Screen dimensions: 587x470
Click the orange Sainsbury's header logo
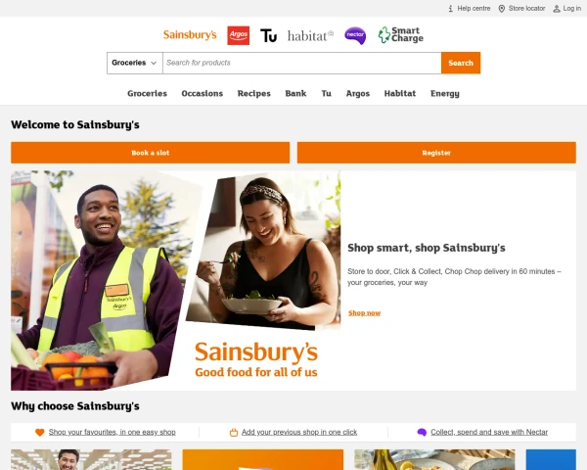[x=190, y=35]
